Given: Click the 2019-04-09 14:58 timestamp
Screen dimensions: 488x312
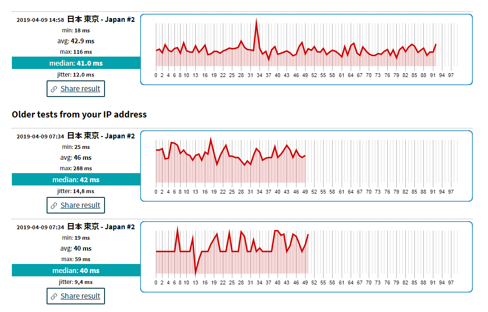Looking at the screenshot, I should pos(40,20).
